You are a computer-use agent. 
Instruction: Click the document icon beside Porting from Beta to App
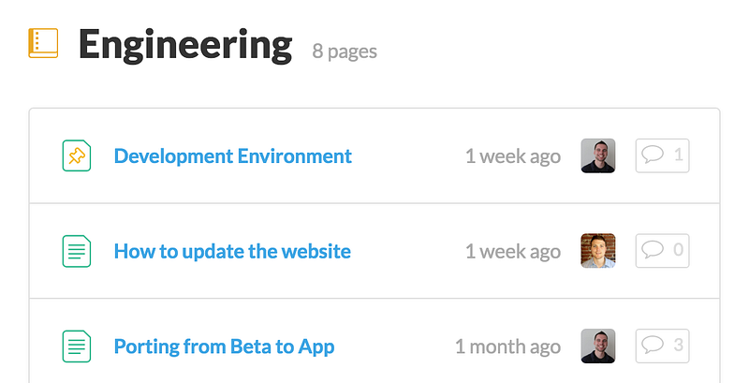pyautogui.click(x=77, y=346)
